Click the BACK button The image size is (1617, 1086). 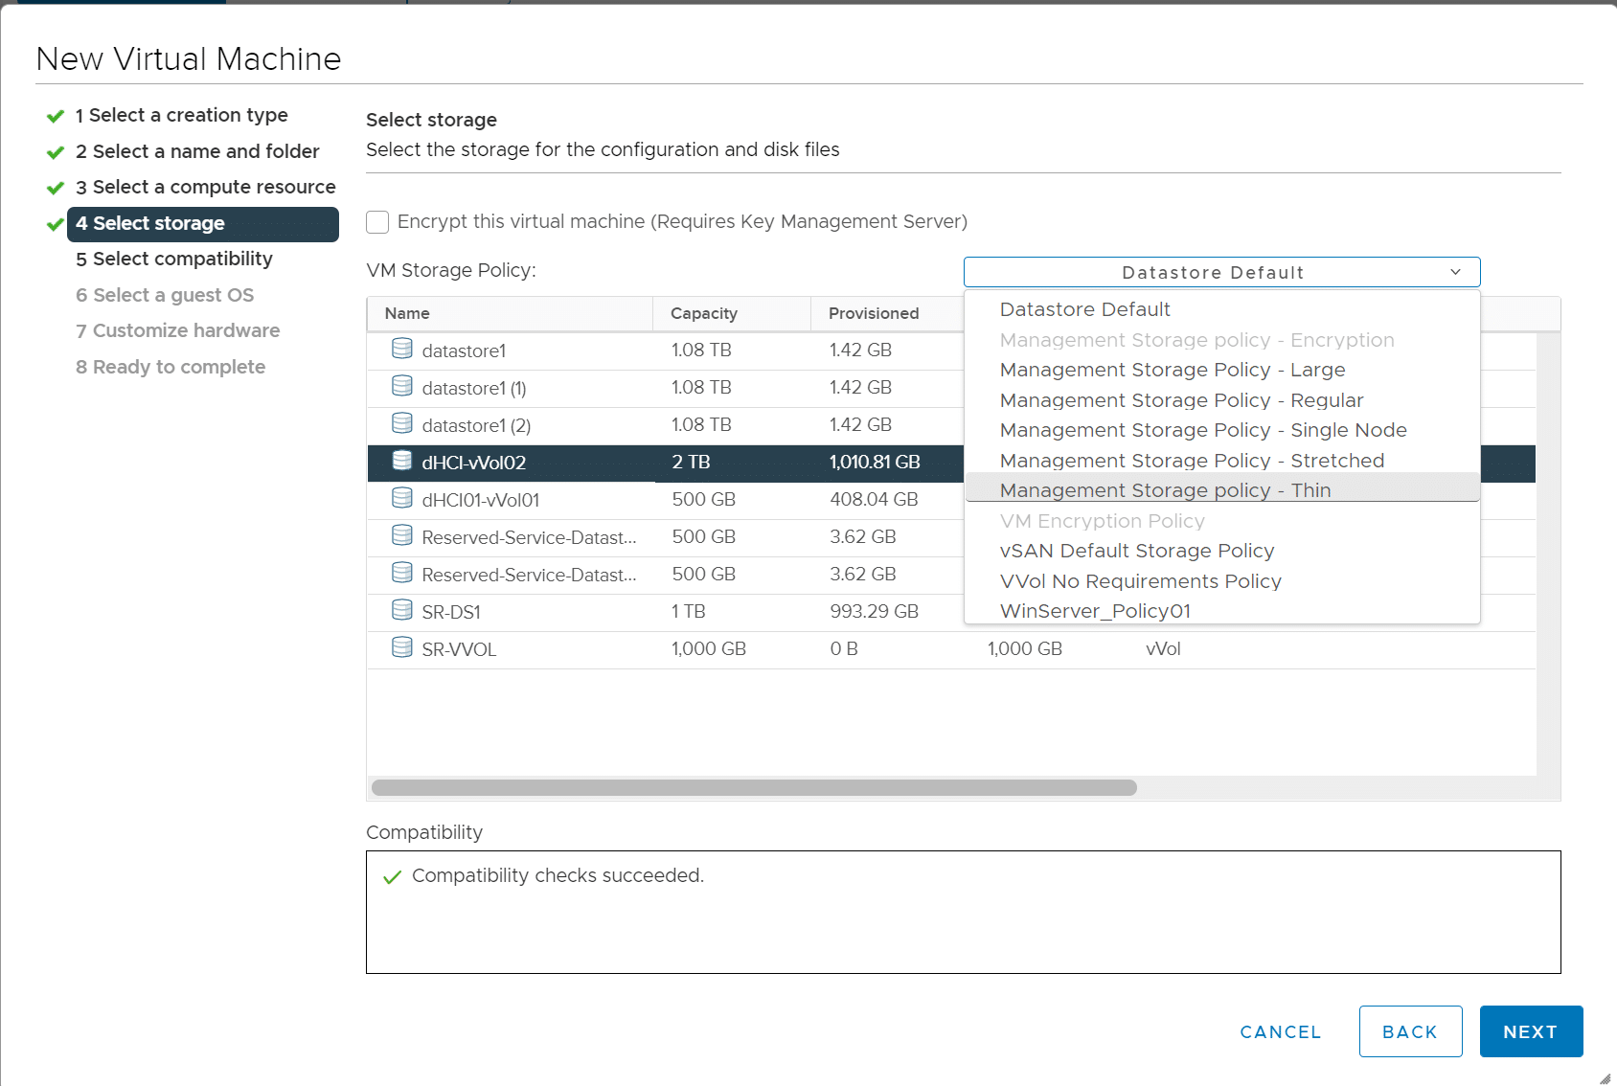pyautogui.click(x=1410, y=1031)
